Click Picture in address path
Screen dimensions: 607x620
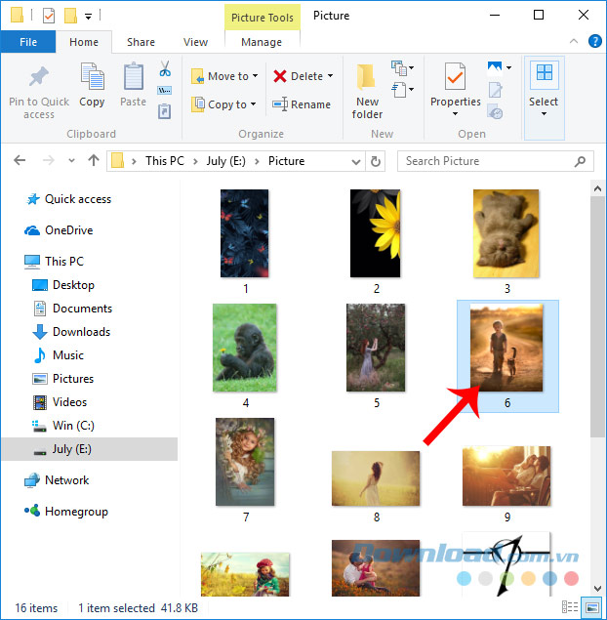pyautogui.click(x=287, y=161)
